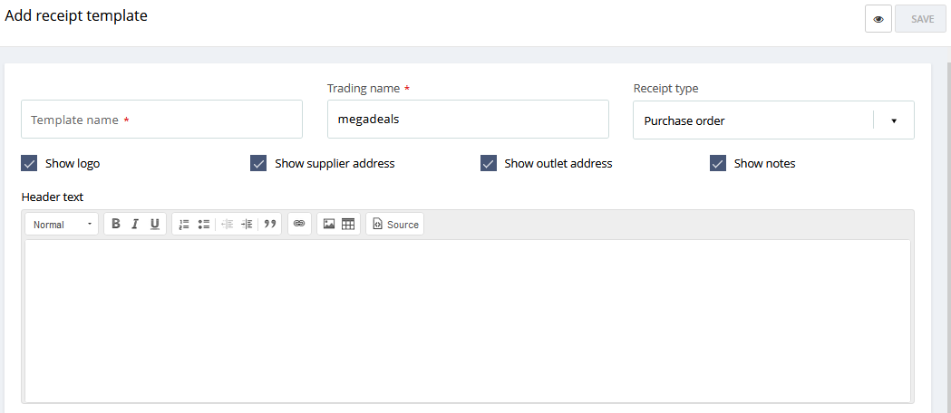Preview template with the eye button
Viewport: 951px width, 413px height.
click(x=878, y=19)
